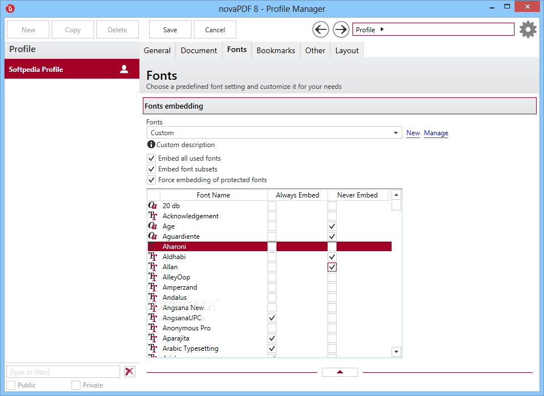This screenshot has width=544, height=396.
Task: Check the Public filter checkbox
Action: click(x=11, y=385)
